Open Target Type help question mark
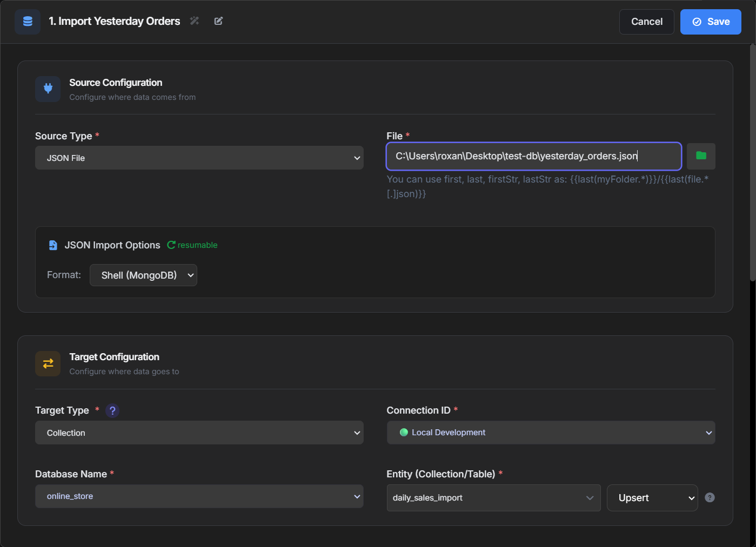The image size is (756, 547). click(112, 410)
